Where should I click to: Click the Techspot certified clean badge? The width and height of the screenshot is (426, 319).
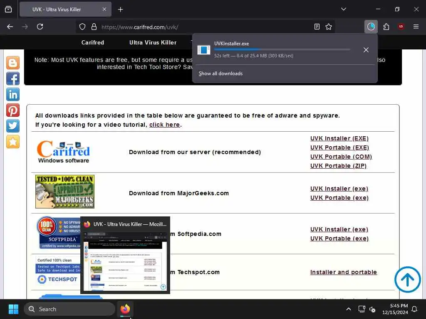58,270
